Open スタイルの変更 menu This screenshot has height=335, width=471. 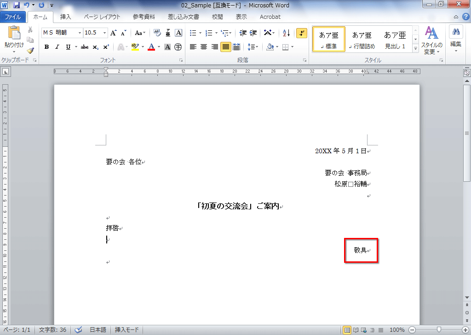pyautogui.click(x=431, y=40)
